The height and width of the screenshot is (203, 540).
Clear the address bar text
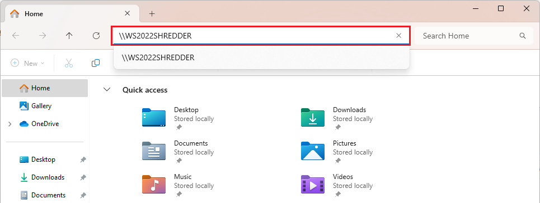click(399, 35)
